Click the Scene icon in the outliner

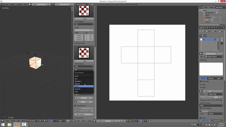202,10
